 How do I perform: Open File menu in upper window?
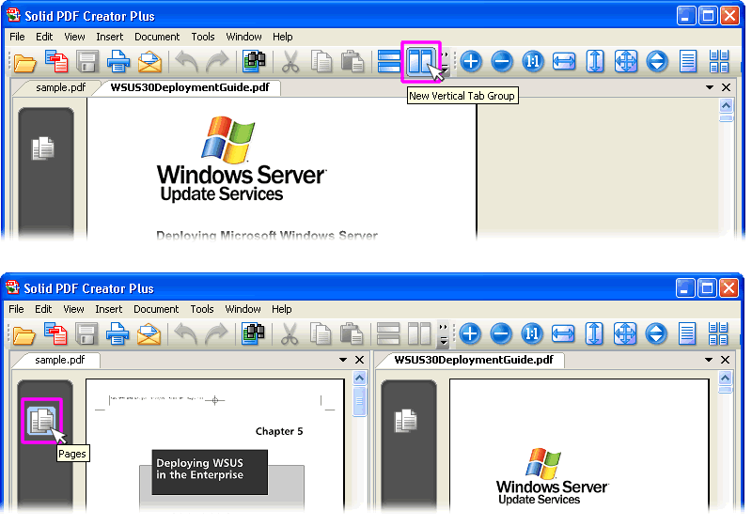tap(17, 37)
